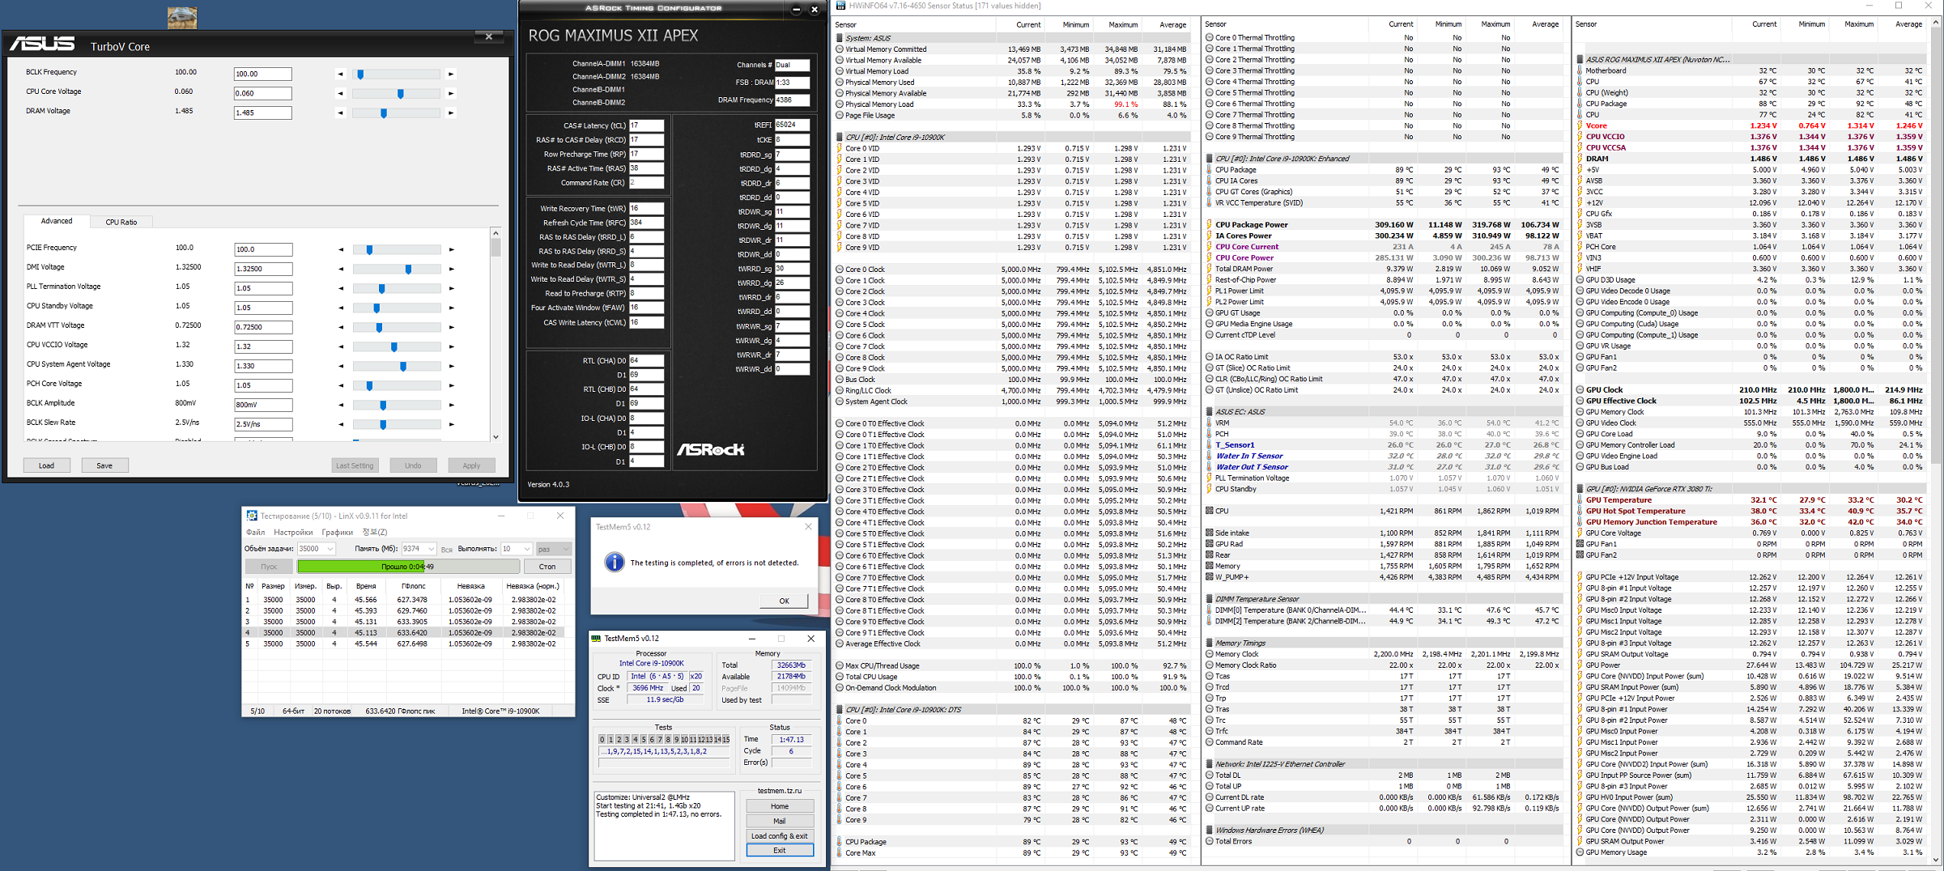Click the GPU [#0] NVIDIA RTX 3080 Ti group icon
The image size is (1944, 871).
[1580, 489]
